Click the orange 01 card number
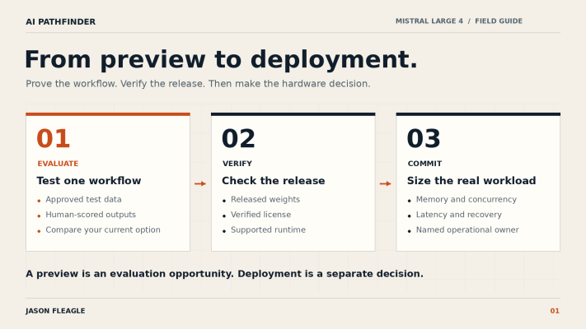Viewport: 586px width, 329px height. (x=53, y=139)
